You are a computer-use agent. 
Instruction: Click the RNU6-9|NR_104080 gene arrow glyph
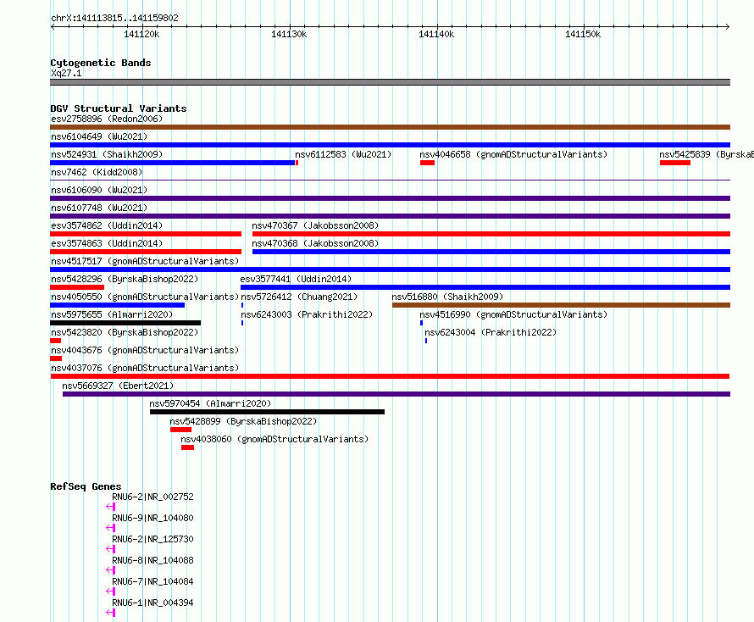111,528
